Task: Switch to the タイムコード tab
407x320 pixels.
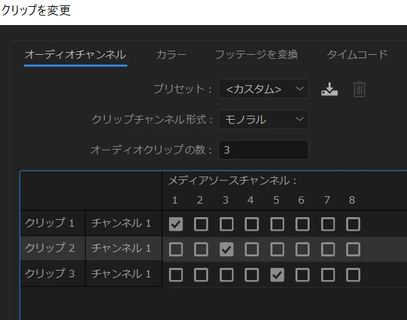Action: 357,55
